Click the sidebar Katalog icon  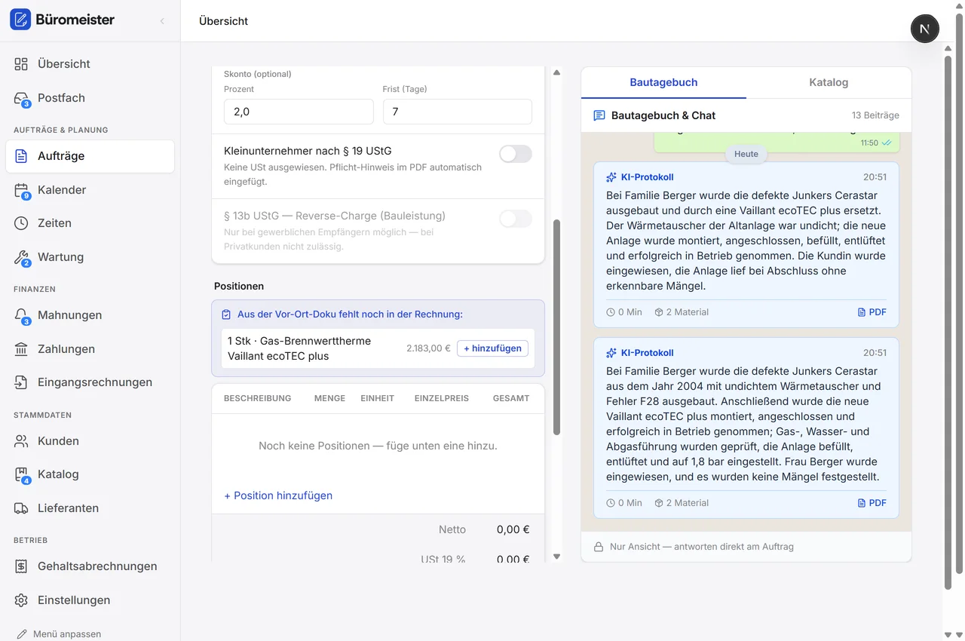pyautogui.click(x=21, y=474)
